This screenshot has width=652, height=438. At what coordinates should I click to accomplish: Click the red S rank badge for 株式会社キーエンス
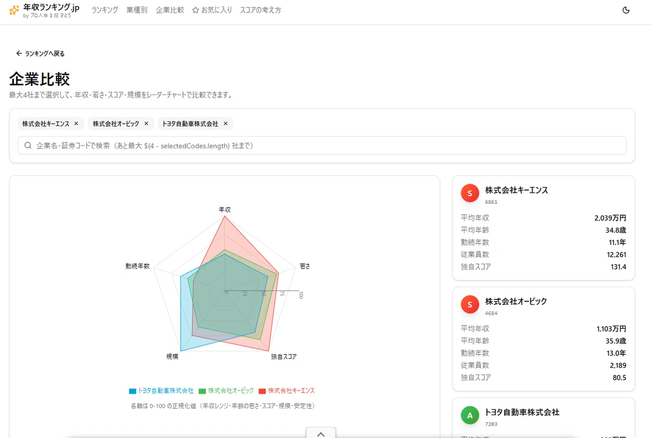pyautogui.click(x=470, y=193)
